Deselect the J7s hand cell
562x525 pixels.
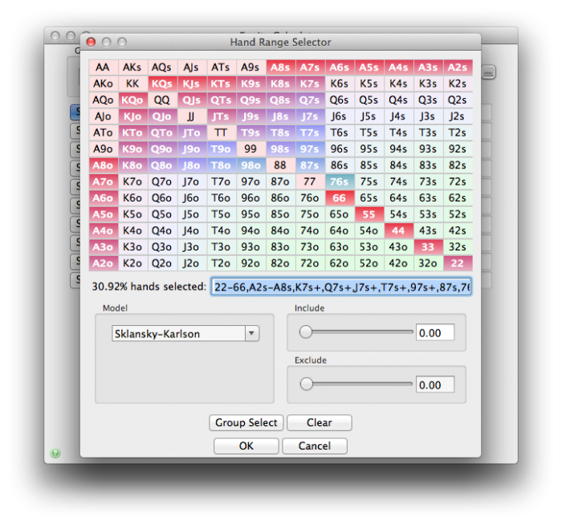pos(310,116)
